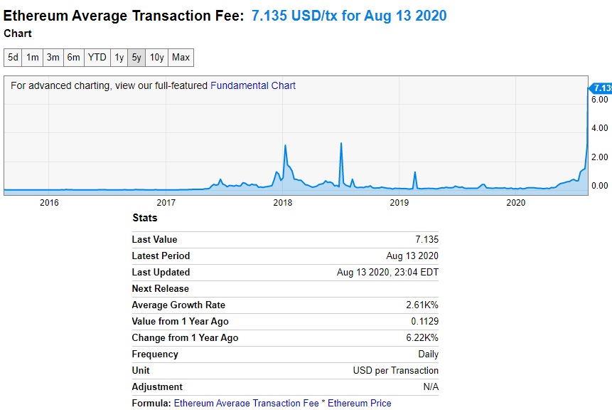Select the YTD range button
Viewport: 612px width, 410px height.
point(97,58)
